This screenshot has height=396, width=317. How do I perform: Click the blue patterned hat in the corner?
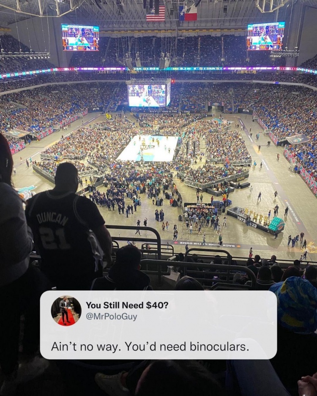tap(295, 304)
